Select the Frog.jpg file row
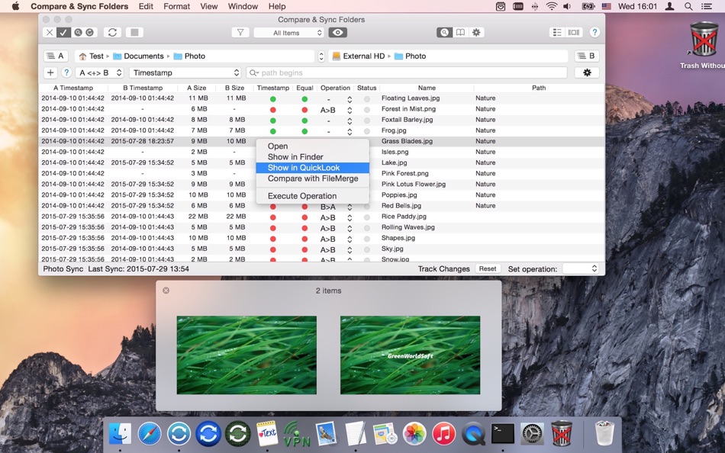 pyautogui.click(x=322, y=130)
